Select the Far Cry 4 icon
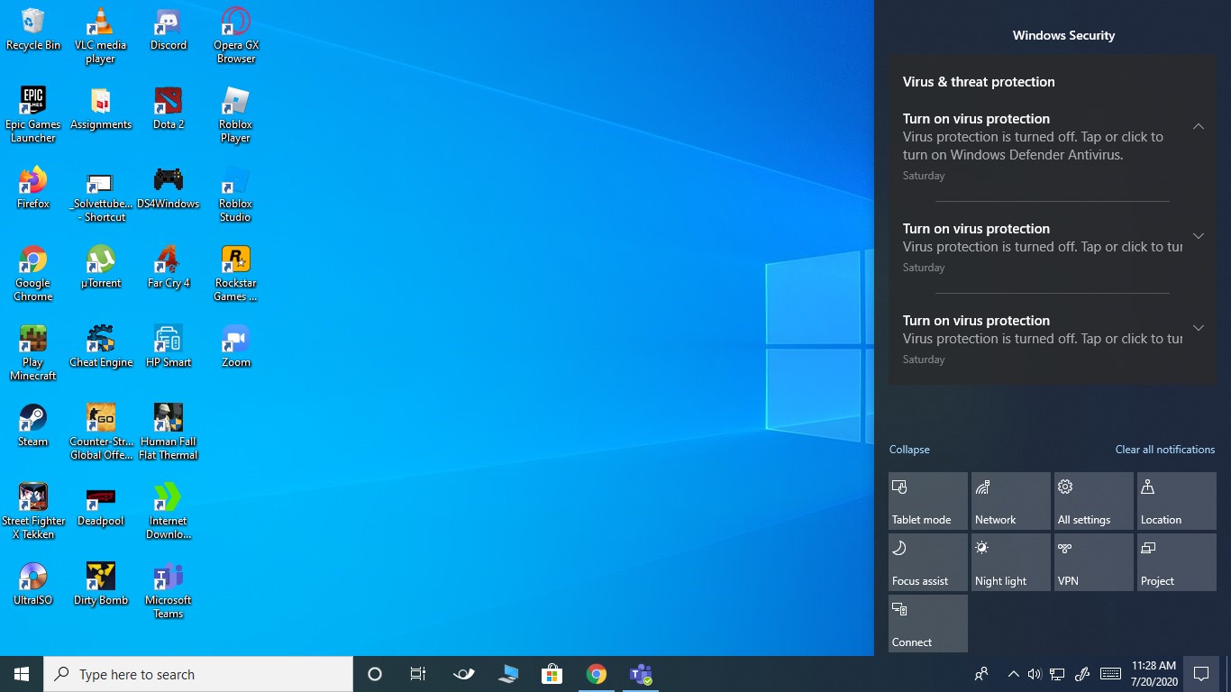This screenshot has width=1231, height=692. coord(169,268)
